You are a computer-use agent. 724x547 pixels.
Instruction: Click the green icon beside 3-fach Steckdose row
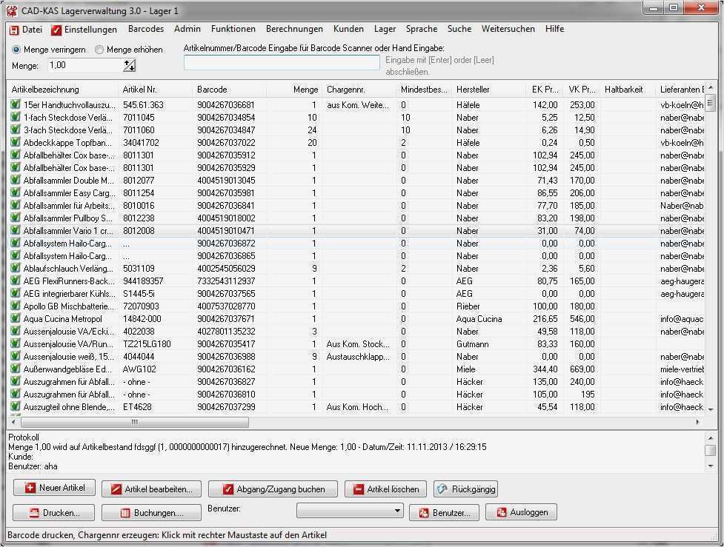[x=16, y=130]
